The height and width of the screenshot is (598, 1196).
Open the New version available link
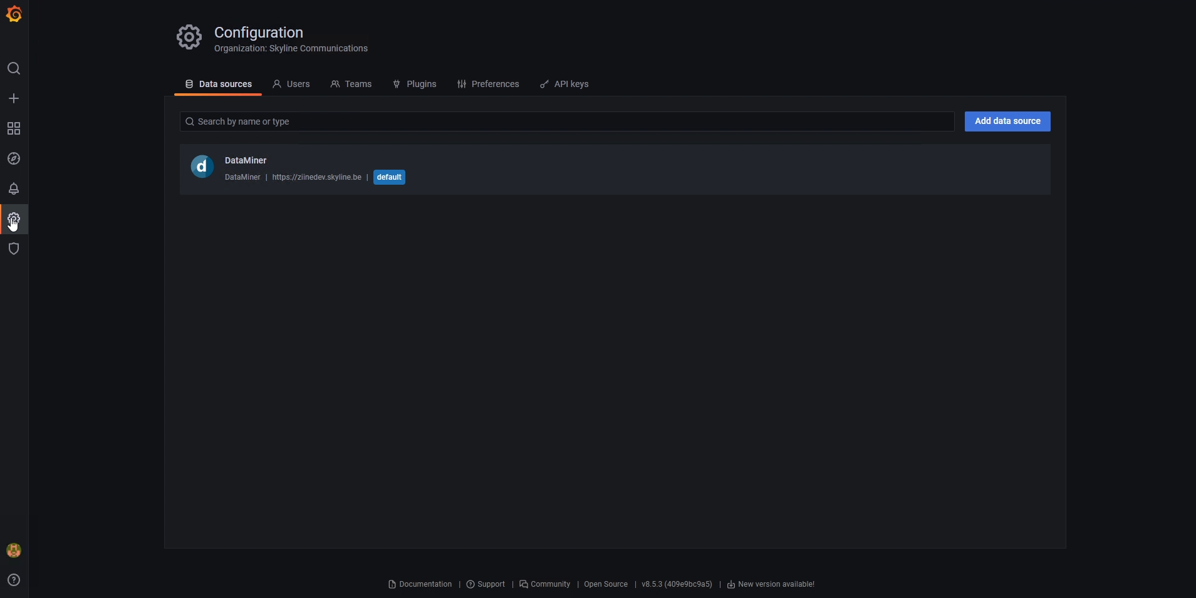(771, 584)
